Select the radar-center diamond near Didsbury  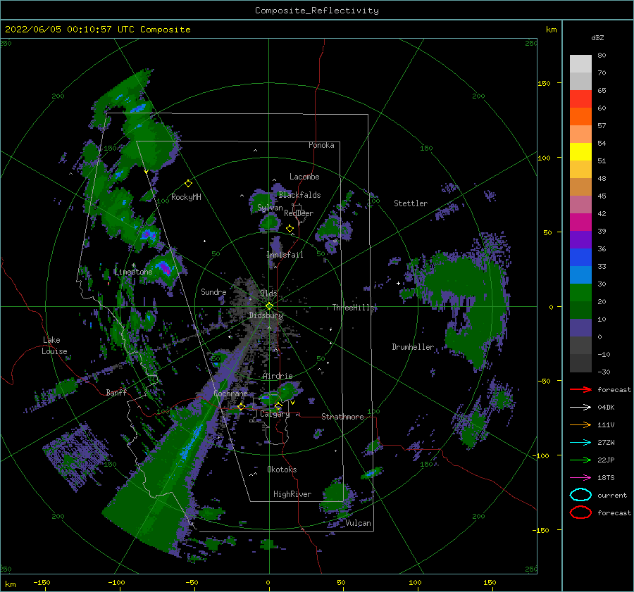[269, 306]
